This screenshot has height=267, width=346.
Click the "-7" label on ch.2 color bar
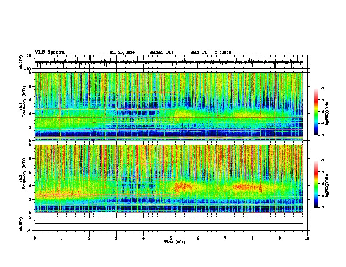[x=322, y=208]
